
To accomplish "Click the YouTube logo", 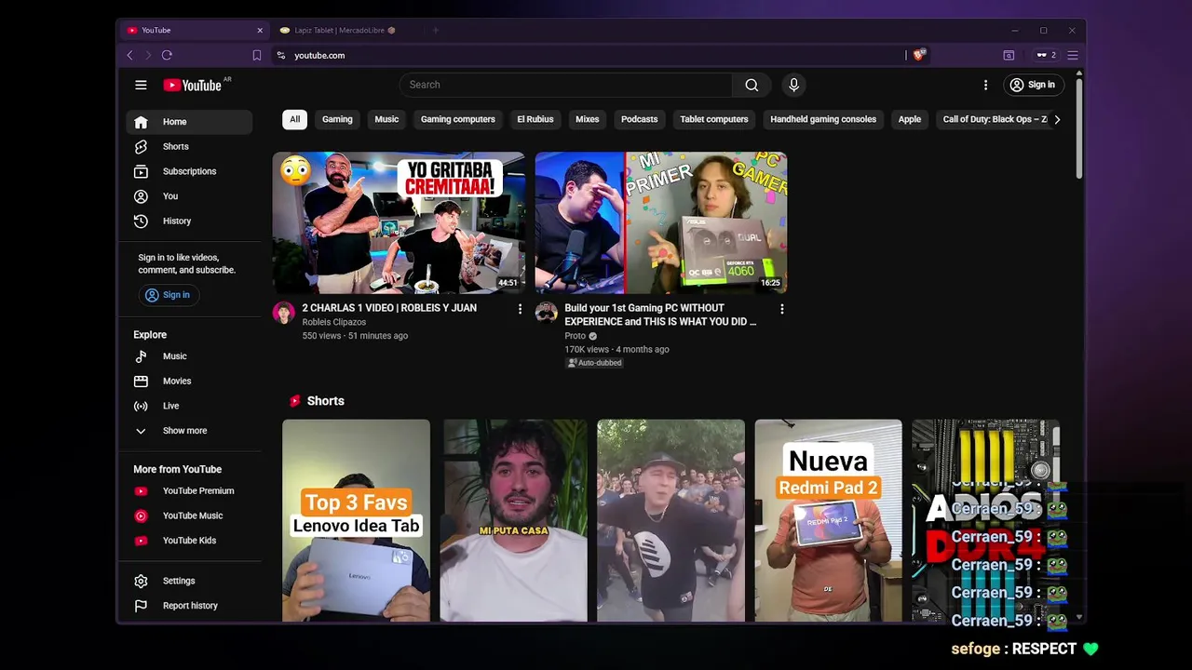I will click(x=193, y=85).
